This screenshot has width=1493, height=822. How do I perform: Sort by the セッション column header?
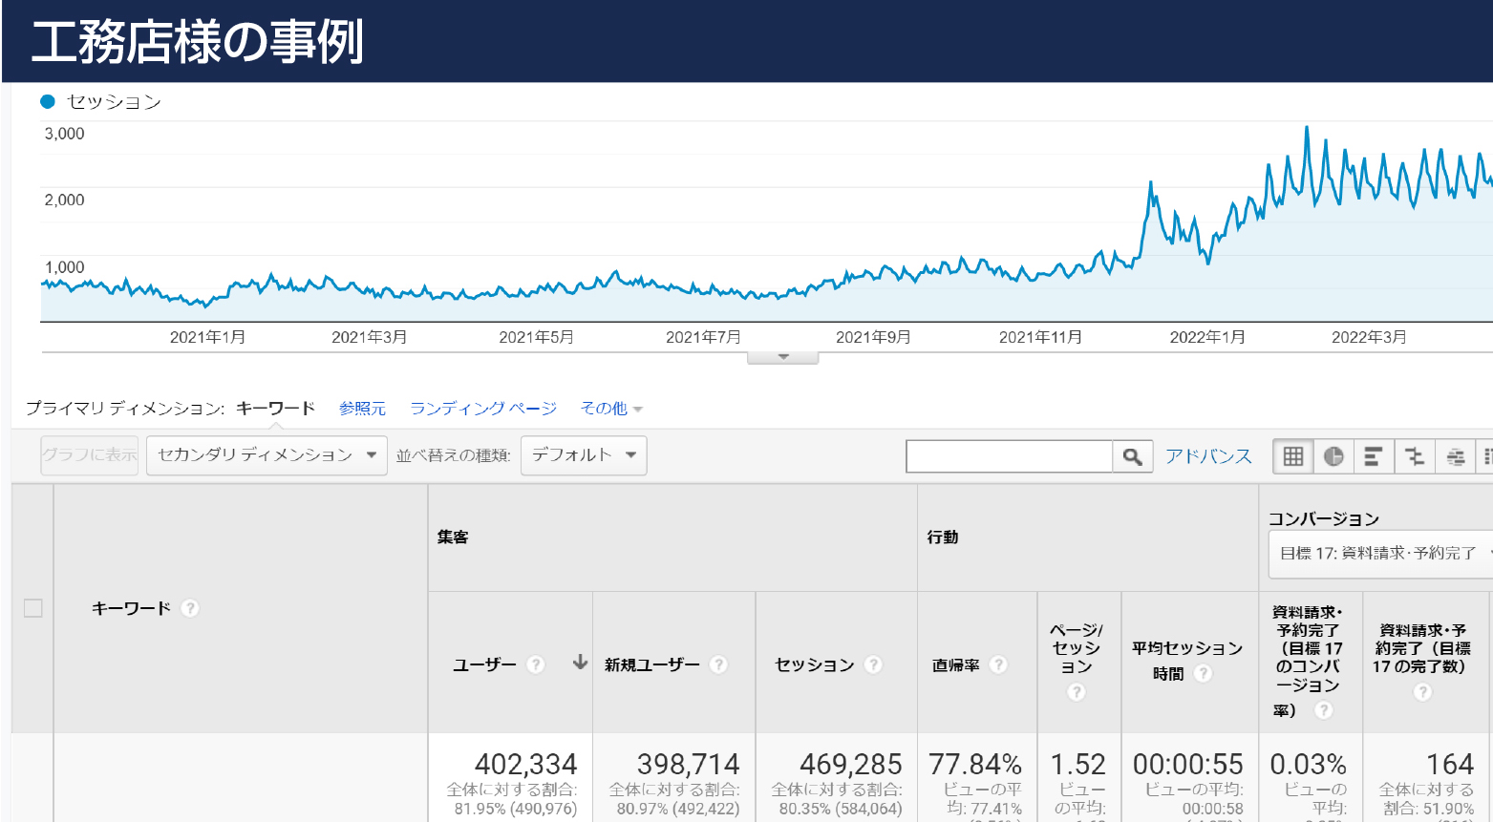point(815,664)
